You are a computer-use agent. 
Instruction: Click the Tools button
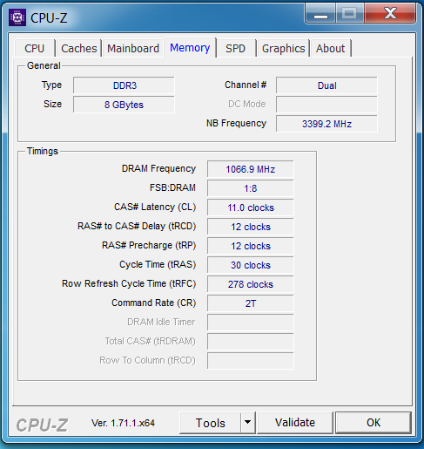pos(211,423)
